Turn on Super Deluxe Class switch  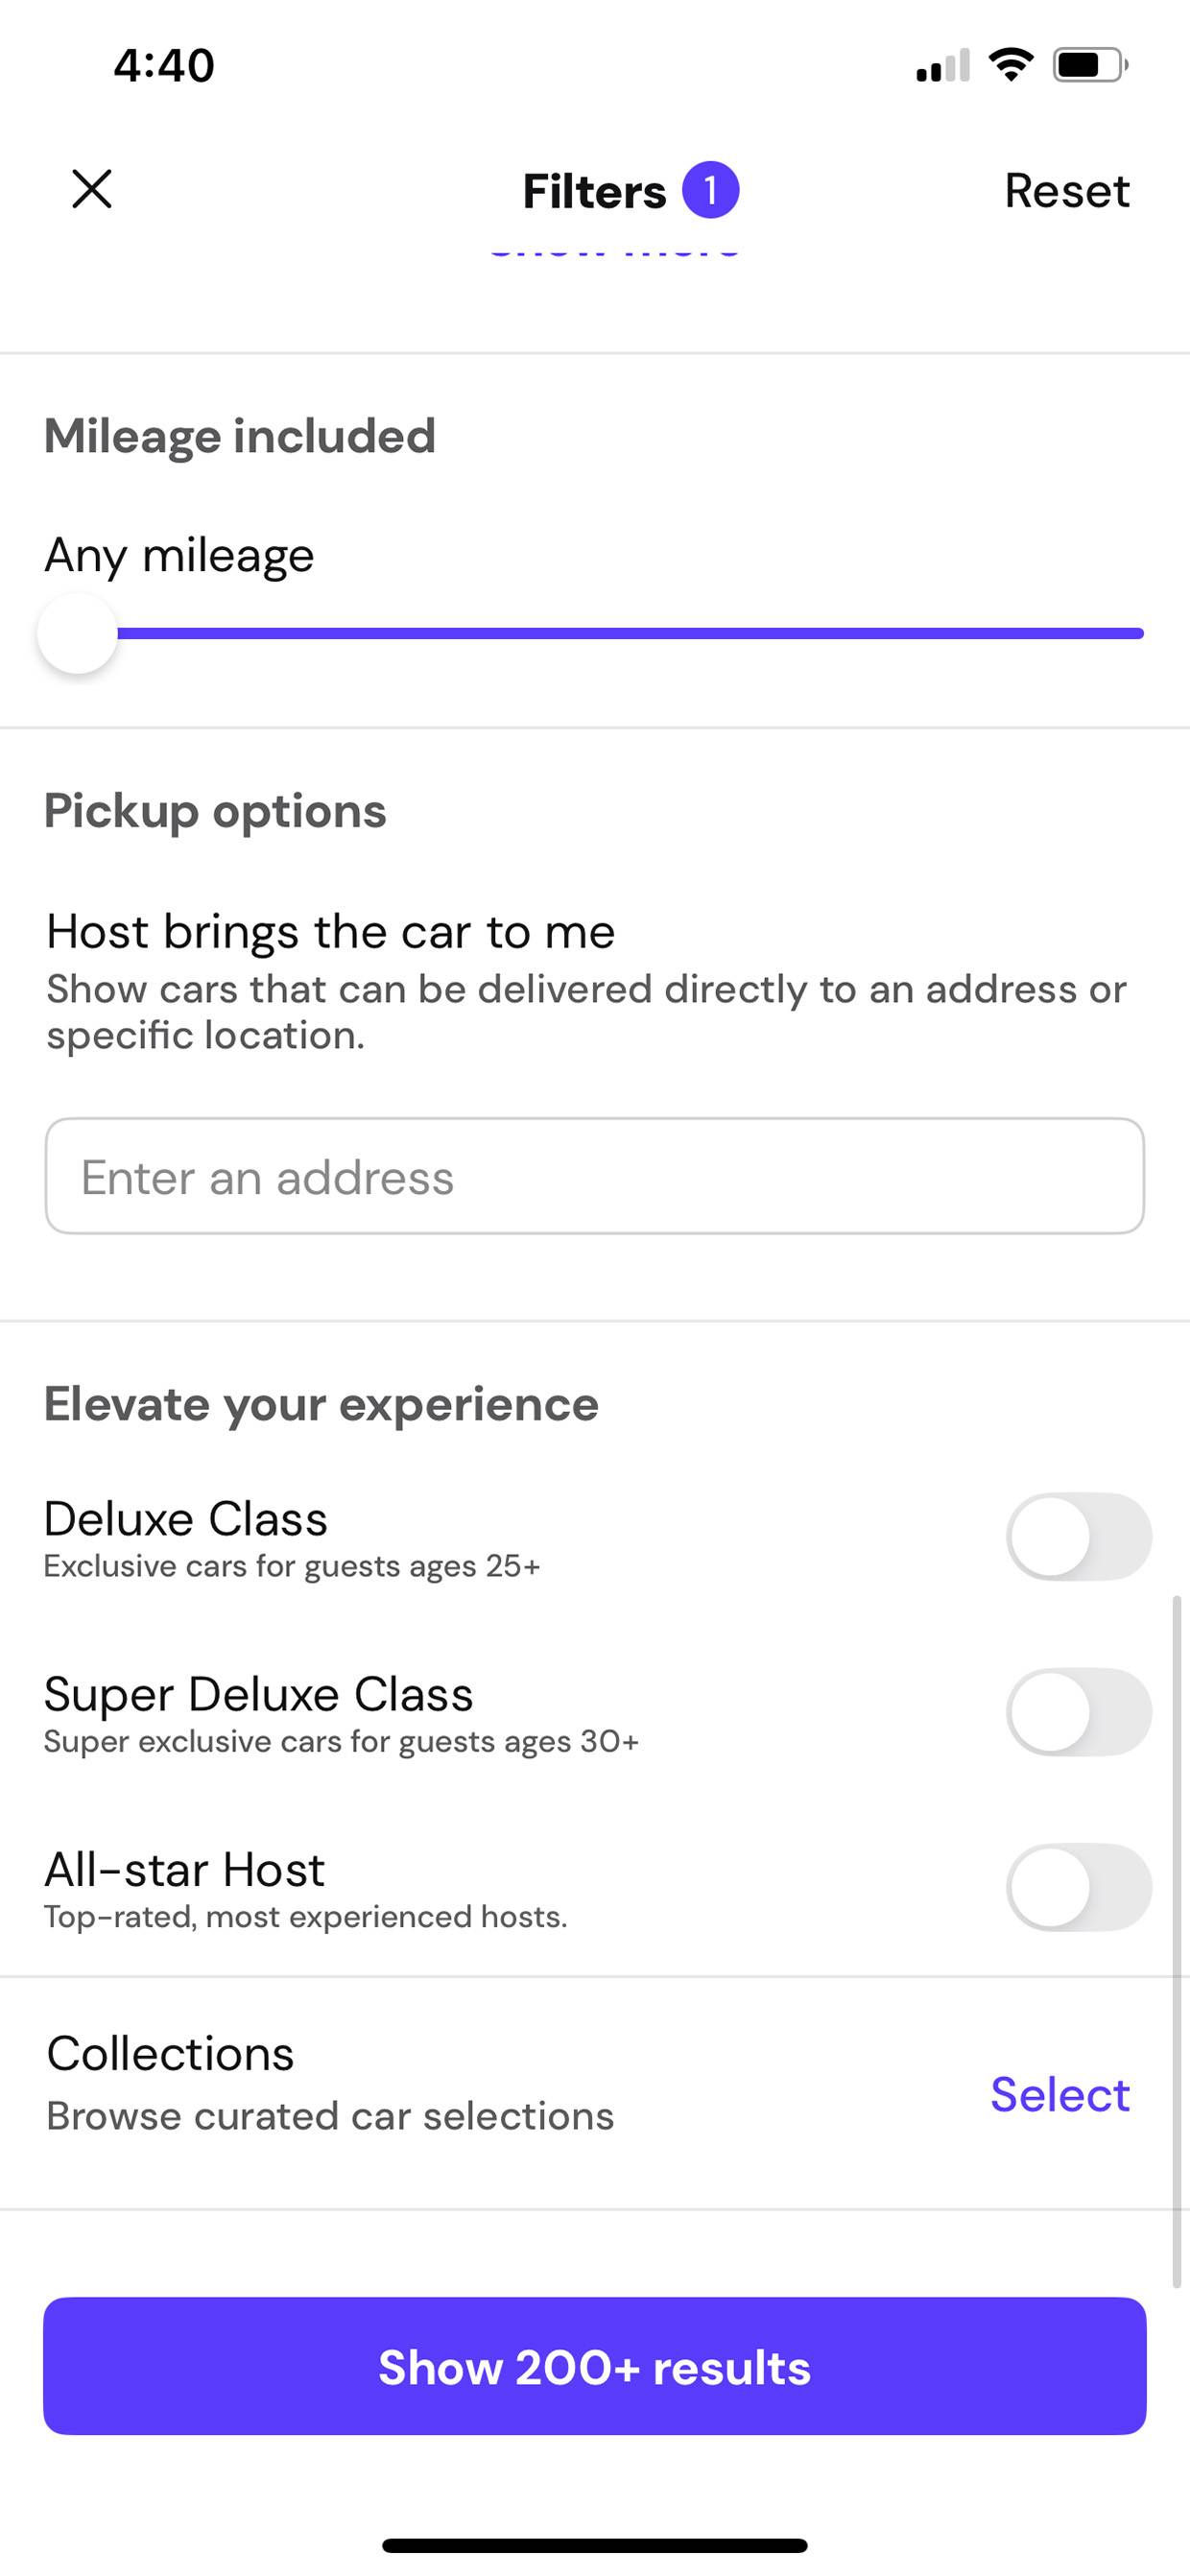click(x=1079, y=1712)
